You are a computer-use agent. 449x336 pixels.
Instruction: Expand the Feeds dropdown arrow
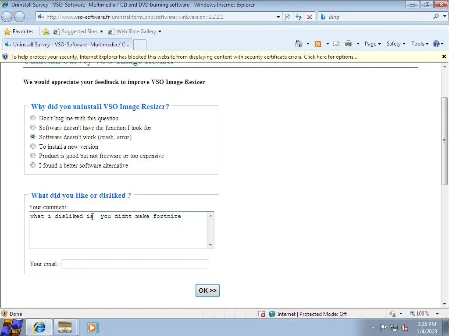[x=327, y=44]
